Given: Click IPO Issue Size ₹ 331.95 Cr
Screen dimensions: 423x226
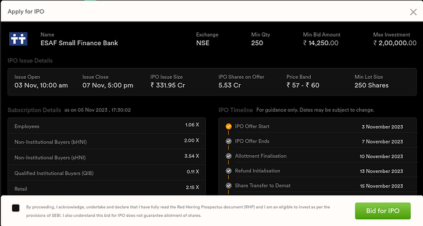Looking at the screenshot, I should pyautogui.click(x=167, y=85).
